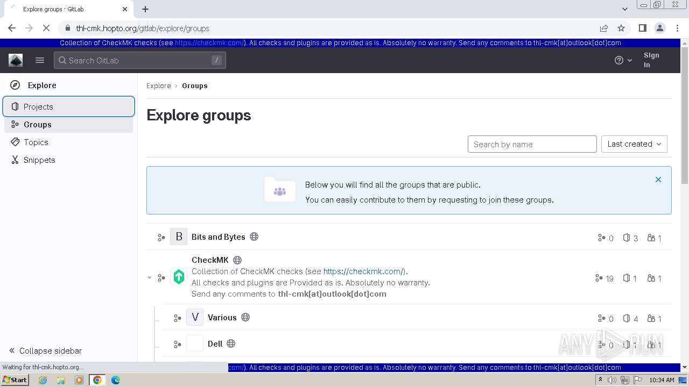Image resolution: width=689 pixels, height=387 pixels.
Task: Open the GitLab logo home link
Action: pos(16,60)
